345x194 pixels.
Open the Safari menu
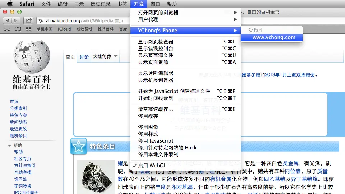tap(27, 4)
